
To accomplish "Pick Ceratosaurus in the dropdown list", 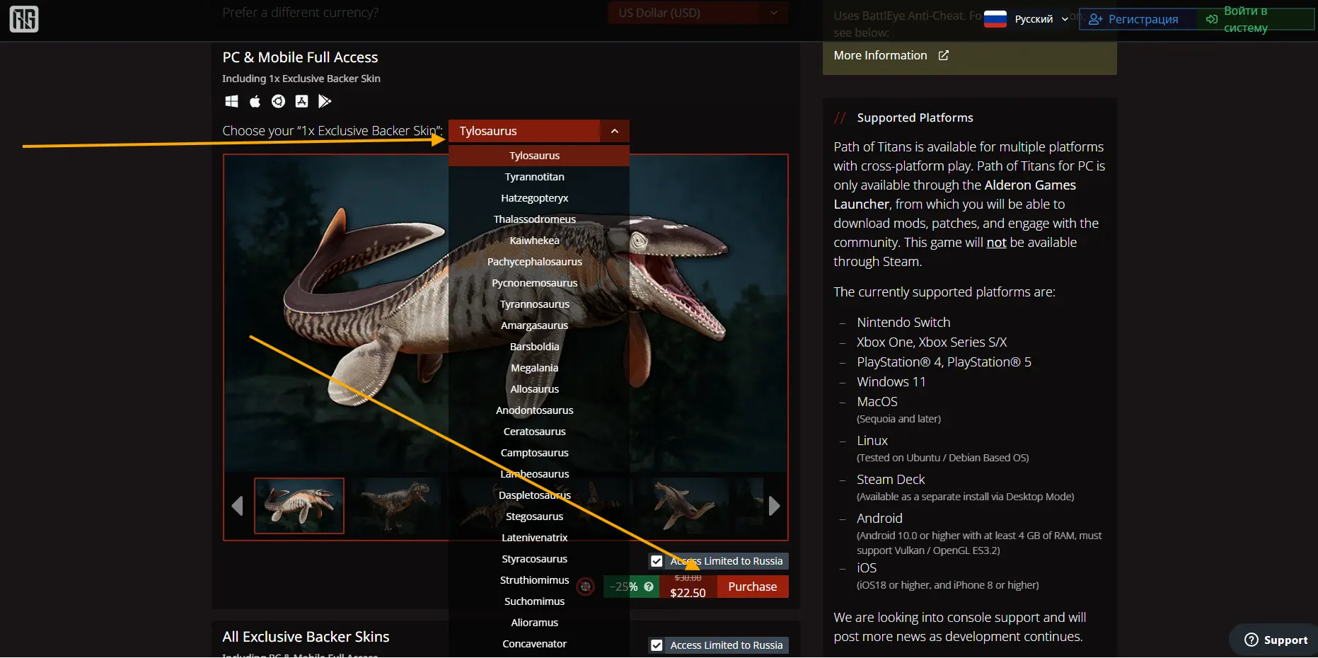I will click(x=539, y=432).
